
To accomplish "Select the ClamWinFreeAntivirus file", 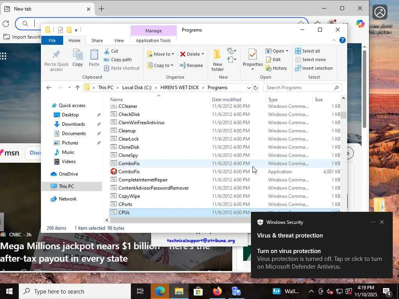I will pyautogui.click(x=225, y=123).
